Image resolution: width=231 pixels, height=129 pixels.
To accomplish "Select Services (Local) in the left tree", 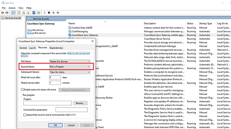I will (x=13, y=18).
